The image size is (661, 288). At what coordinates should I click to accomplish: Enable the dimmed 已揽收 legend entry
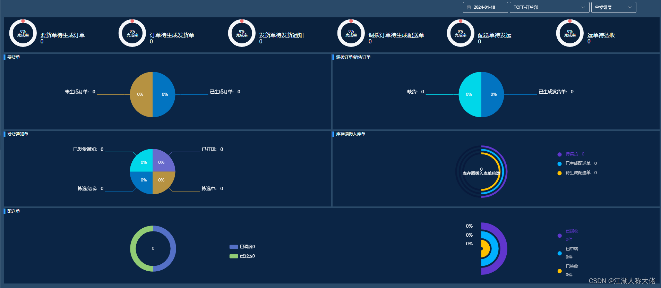click(568, 235)
